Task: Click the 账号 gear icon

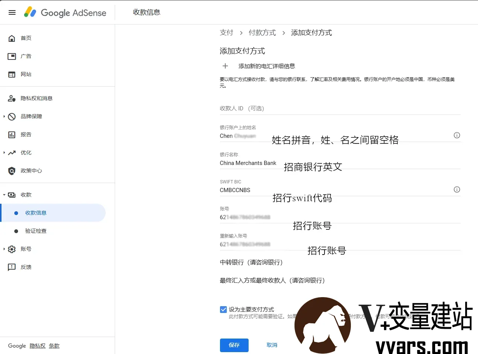Action: 12,249
